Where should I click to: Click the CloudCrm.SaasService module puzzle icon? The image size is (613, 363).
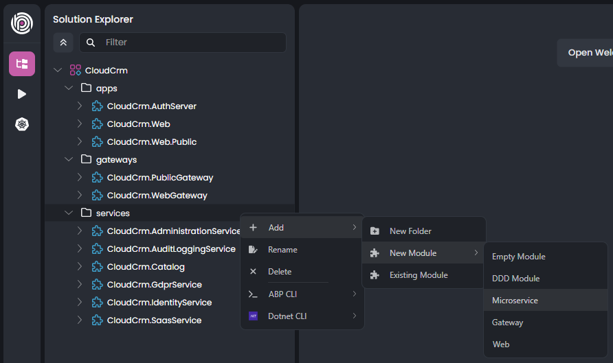tap(97, 320)
